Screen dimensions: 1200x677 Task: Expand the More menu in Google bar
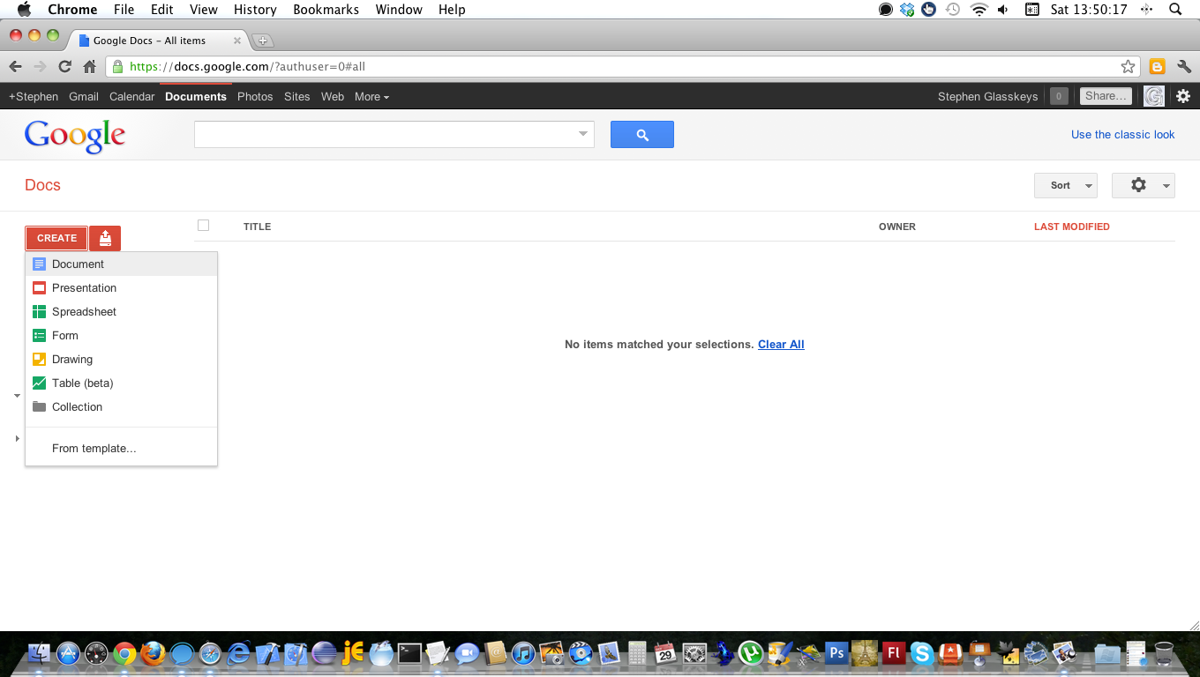click(371, 97)
